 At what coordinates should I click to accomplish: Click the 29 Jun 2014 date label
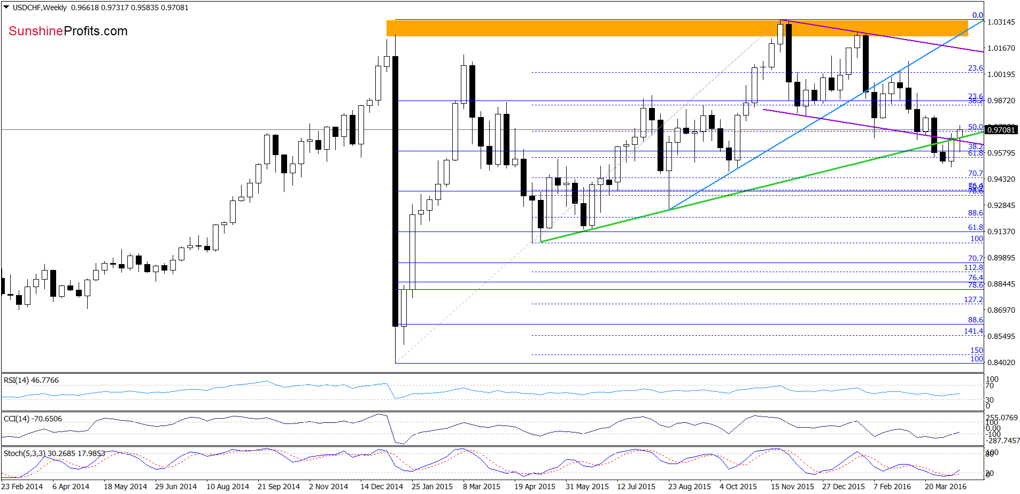(176, 487)
